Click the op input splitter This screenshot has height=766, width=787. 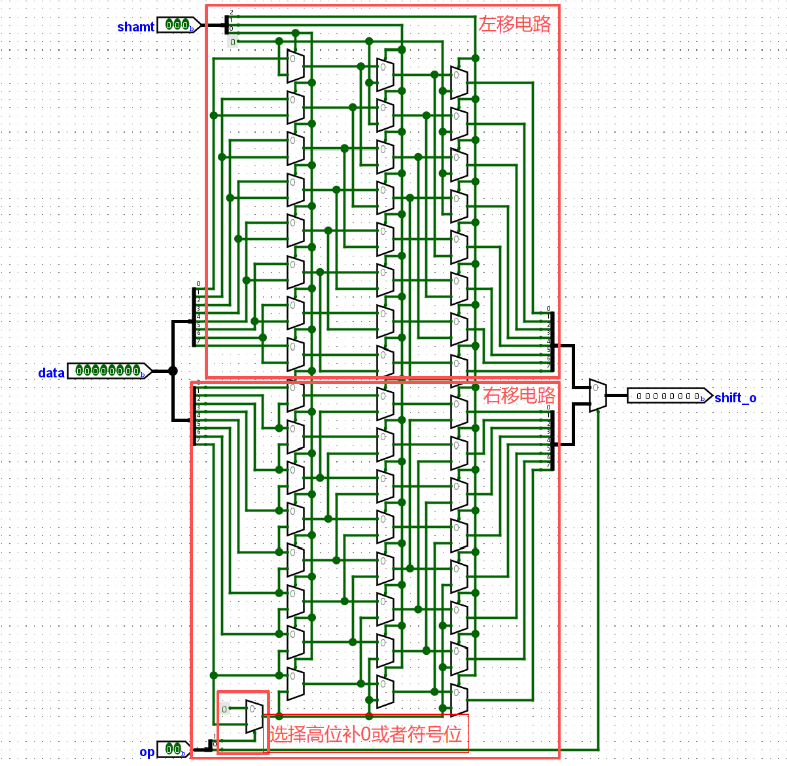point(211,744)
